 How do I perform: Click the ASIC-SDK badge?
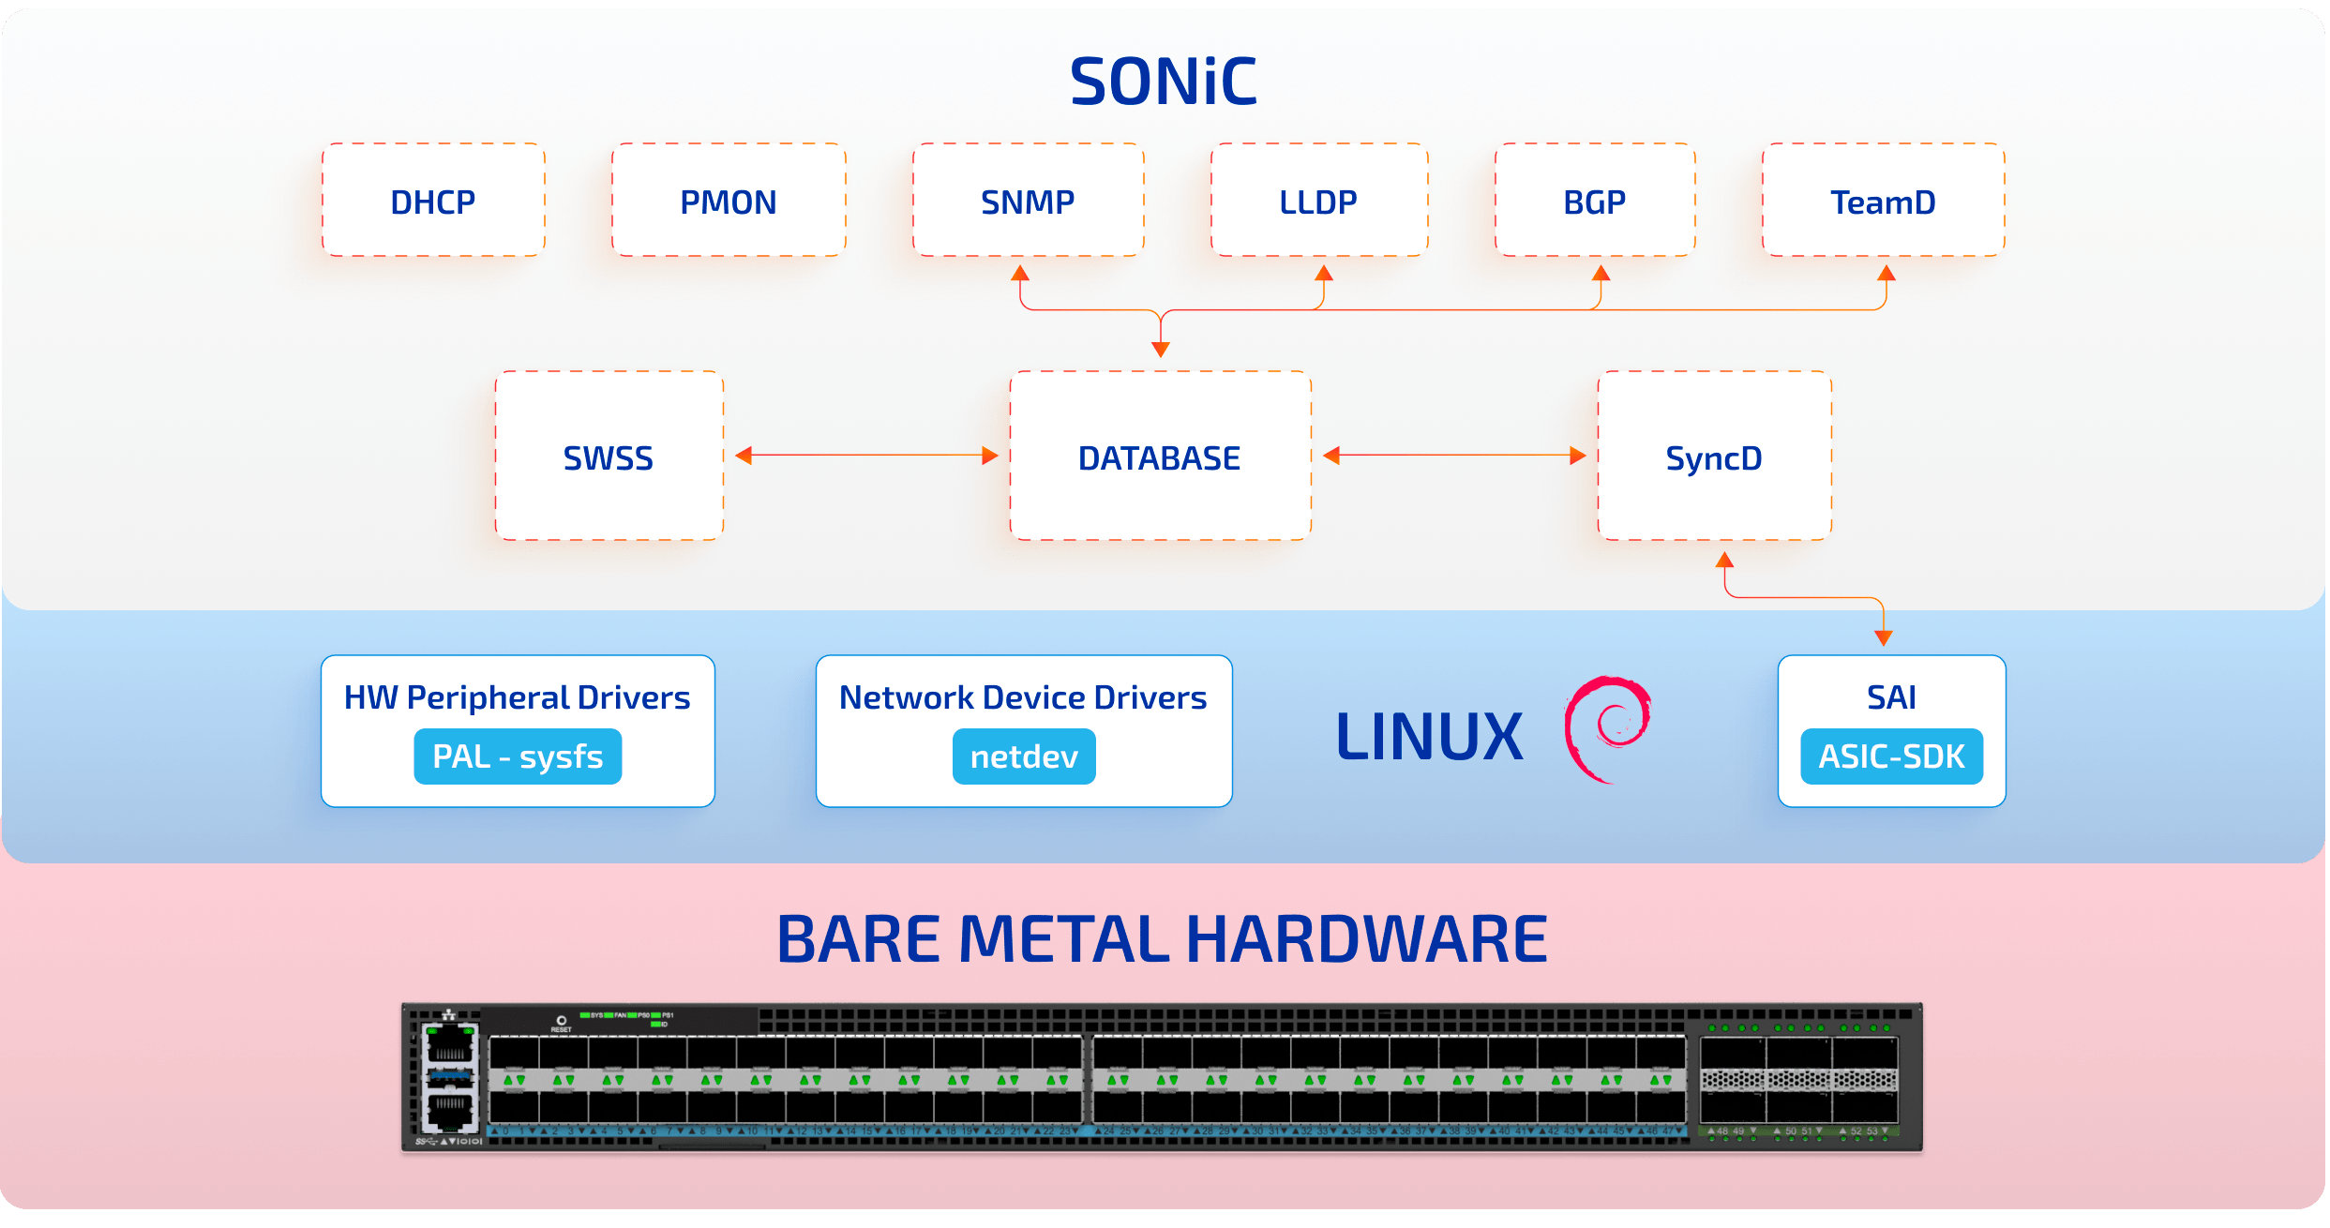[x=1891, y=756]
